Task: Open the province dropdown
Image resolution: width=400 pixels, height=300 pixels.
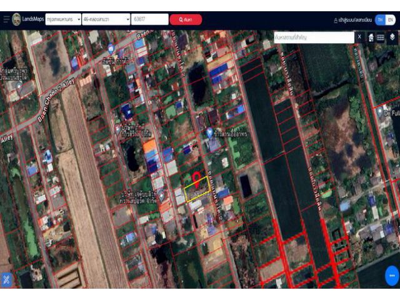Action: pos(63,19)
